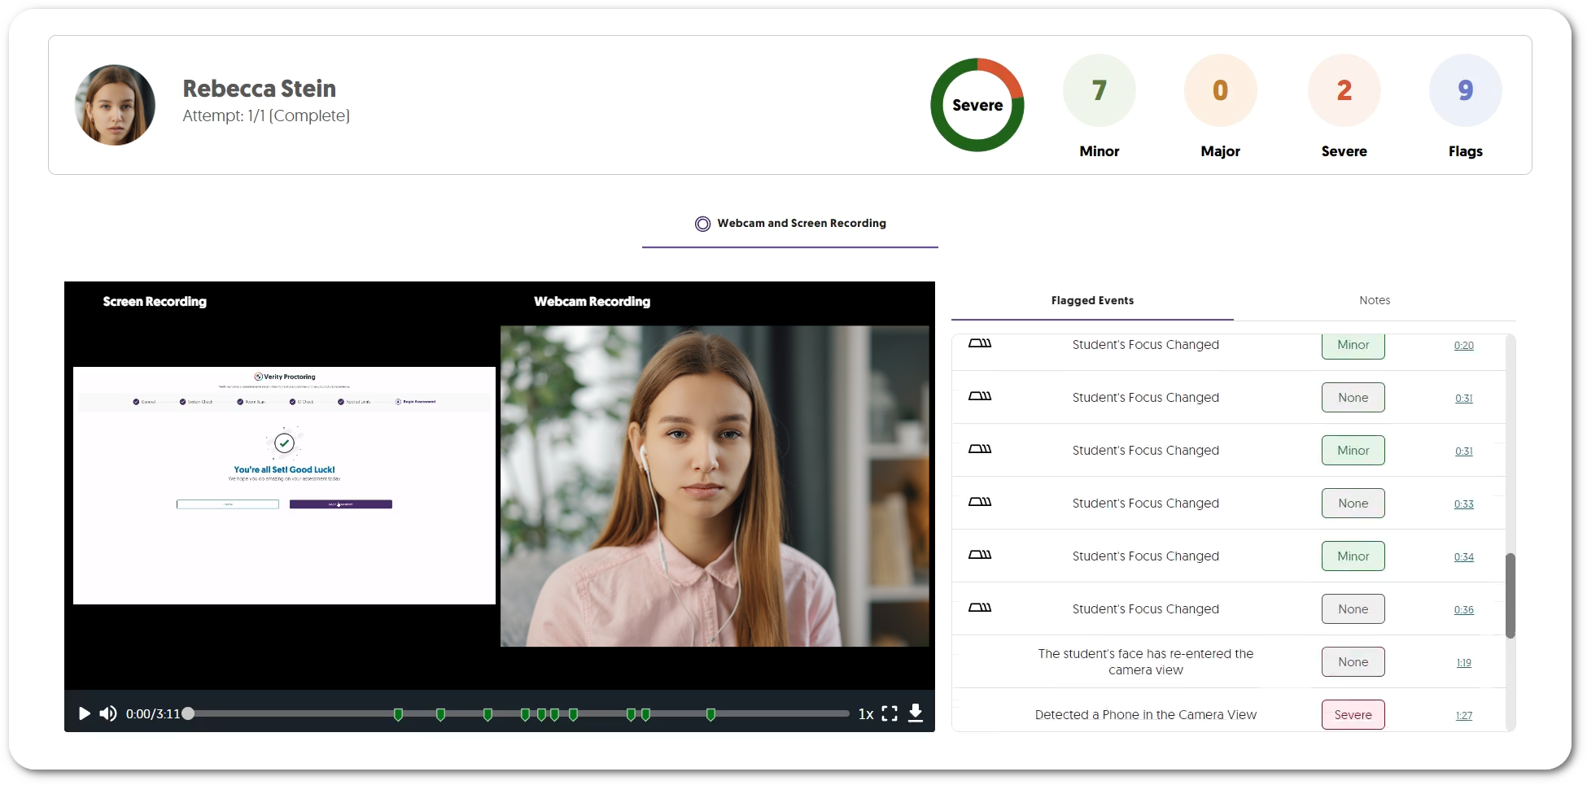1587x785 pixels.
Task: Click the first green timeline flag marker
Action: tap(398, 714)
